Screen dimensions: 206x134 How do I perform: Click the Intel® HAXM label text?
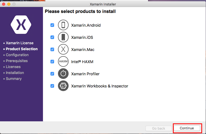point(82,62)
